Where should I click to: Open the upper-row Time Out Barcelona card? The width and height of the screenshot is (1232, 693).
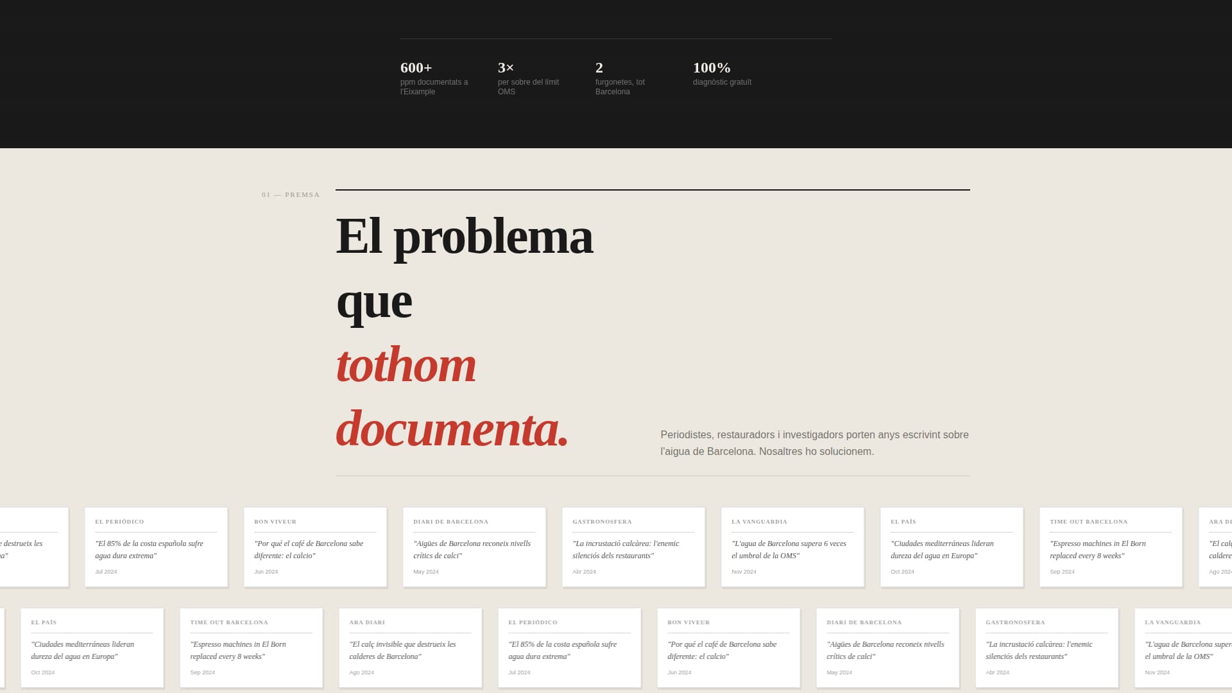click(x=1111, y=547)
